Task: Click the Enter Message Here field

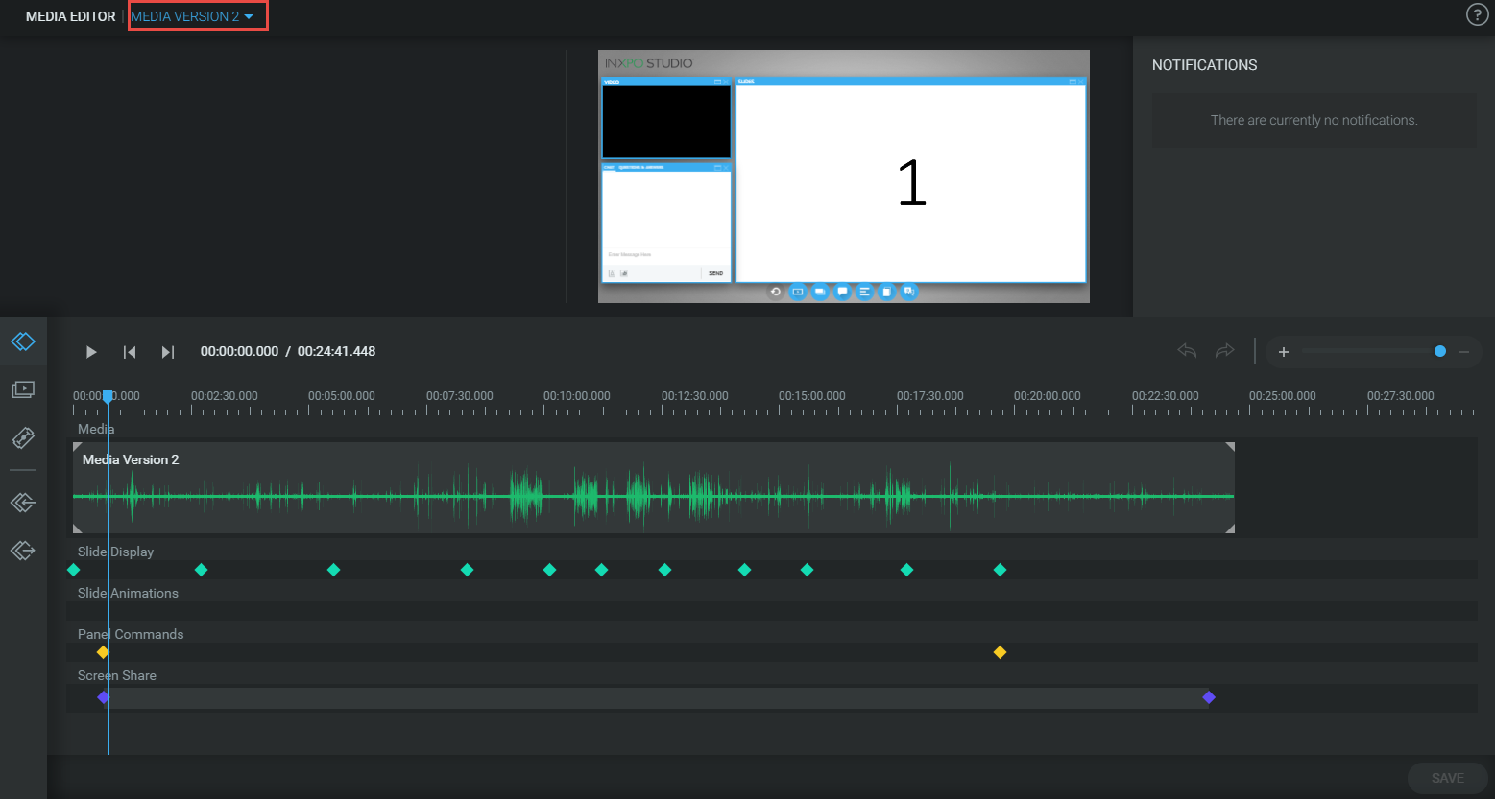Action: 666,254
